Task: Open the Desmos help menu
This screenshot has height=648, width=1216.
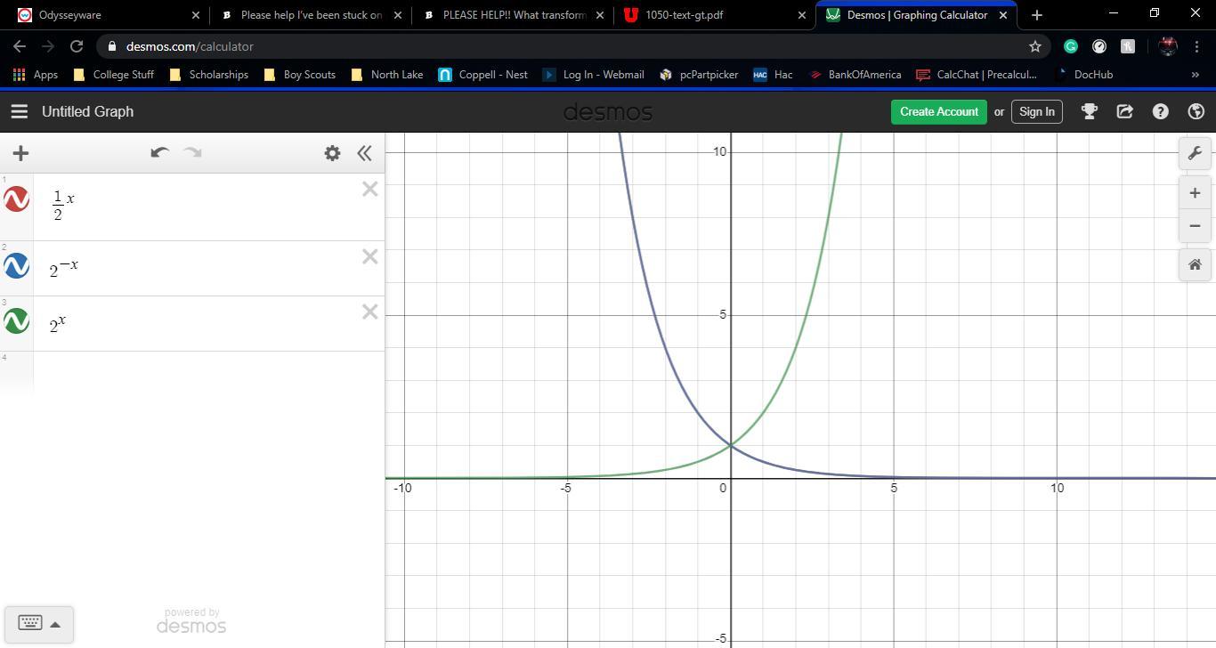Action: tap(1161, 111)
